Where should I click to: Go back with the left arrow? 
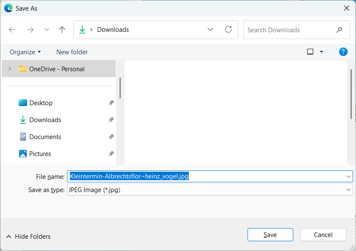point(12,30)
